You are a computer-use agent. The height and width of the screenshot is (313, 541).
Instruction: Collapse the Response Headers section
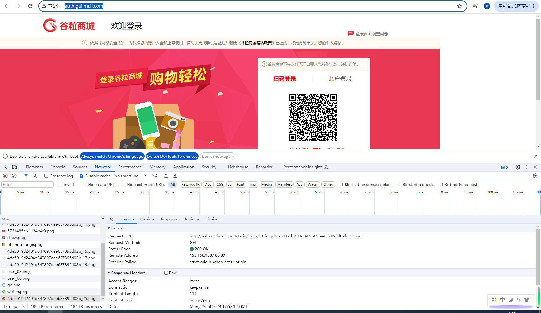(109, 273)
